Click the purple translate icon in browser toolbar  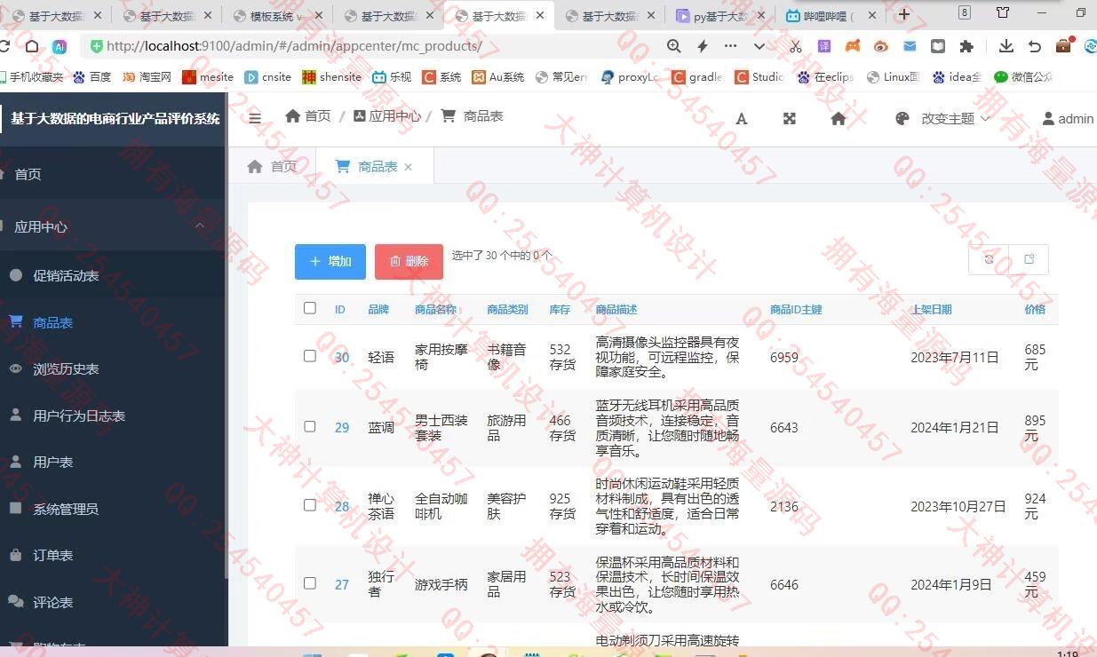pos(824,46)
